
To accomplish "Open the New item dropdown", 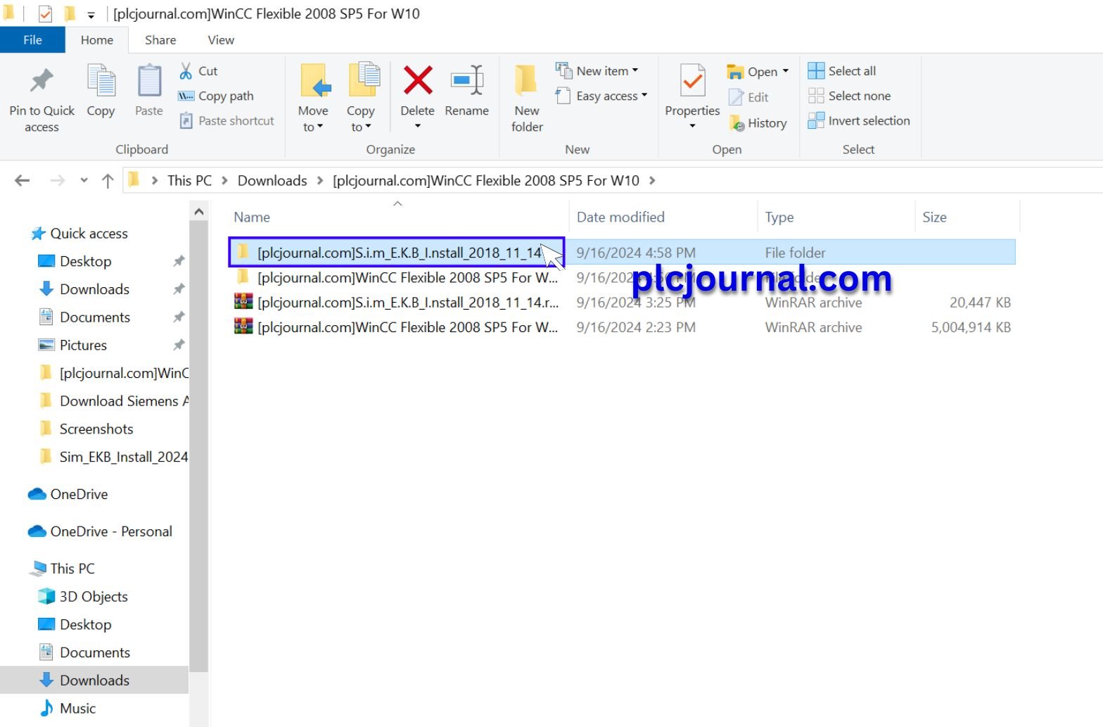I will [x=597, y=71].
